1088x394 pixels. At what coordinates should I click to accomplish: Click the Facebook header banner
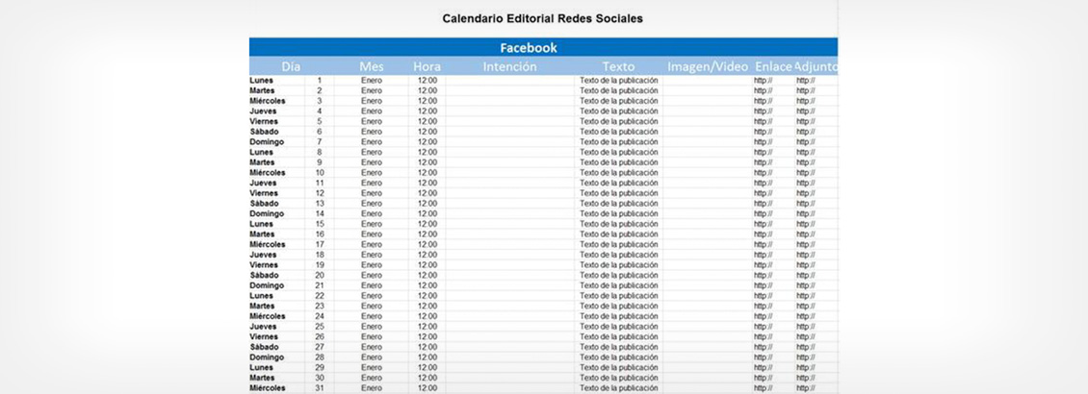543,47
